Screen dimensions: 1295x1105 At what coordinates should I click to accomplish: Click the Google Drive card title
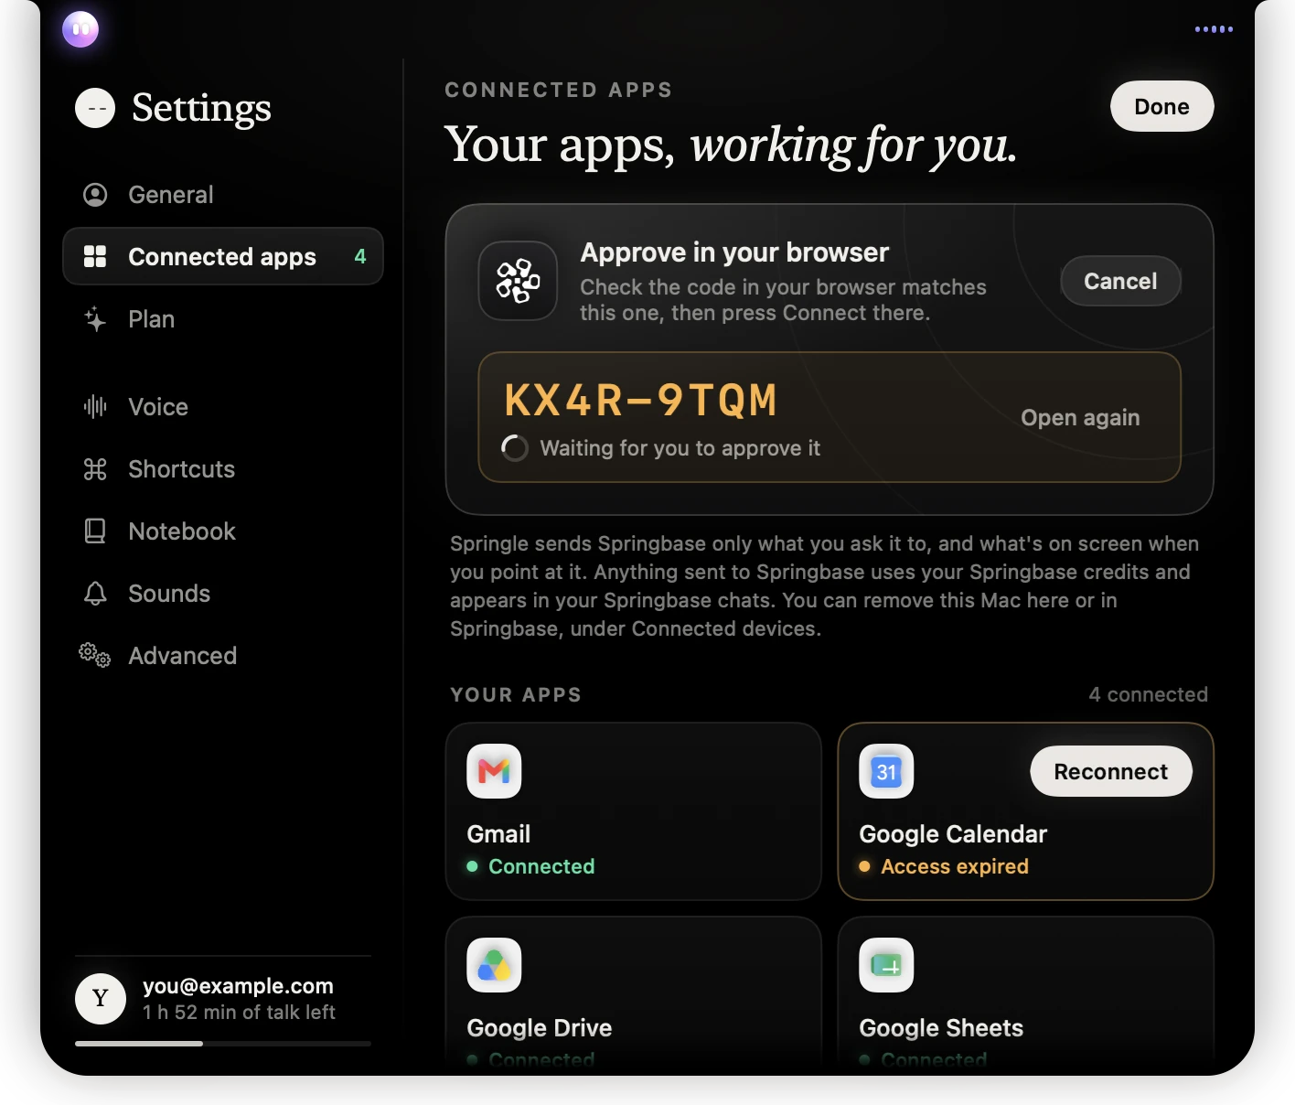click(539, 1028)
